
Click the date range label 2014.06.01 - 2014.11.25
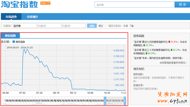pyautogui.click(x=20, y=48)
